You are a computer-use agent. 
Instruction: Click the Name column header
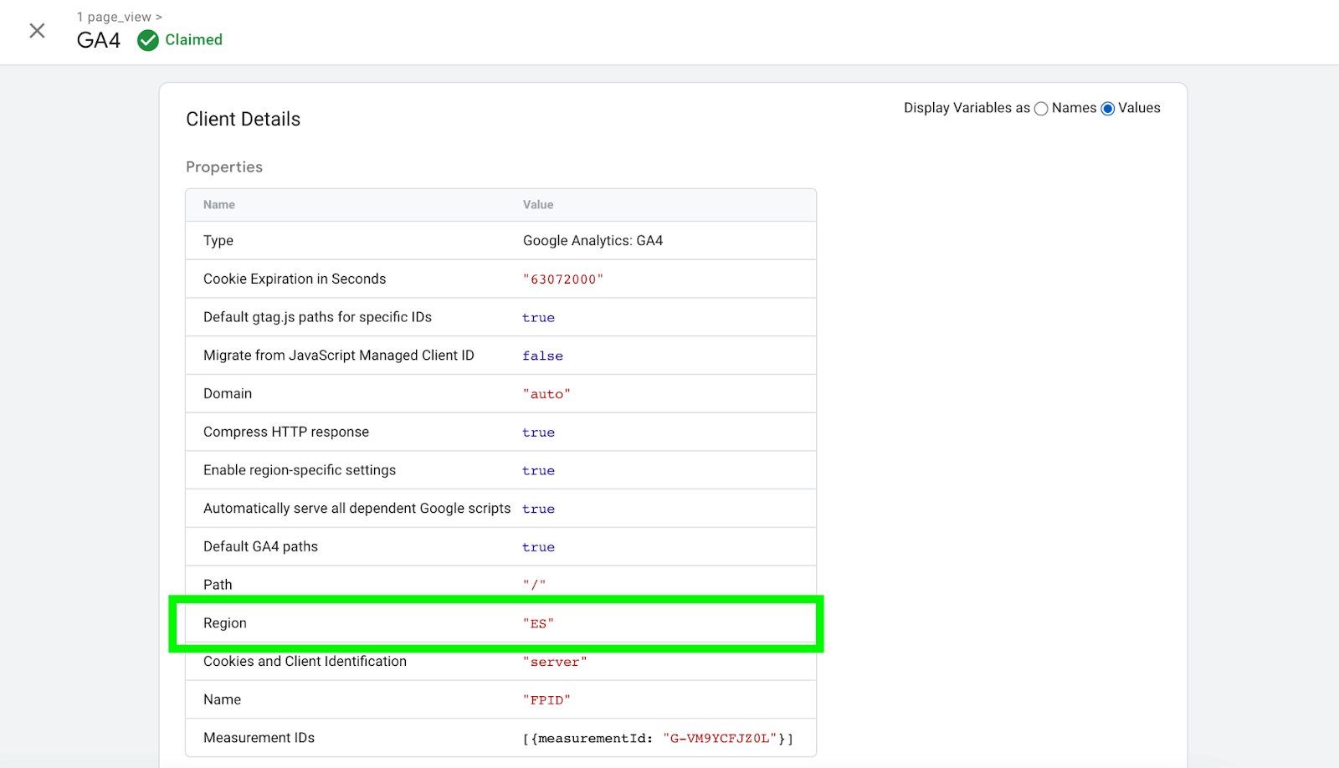[219, 205]
